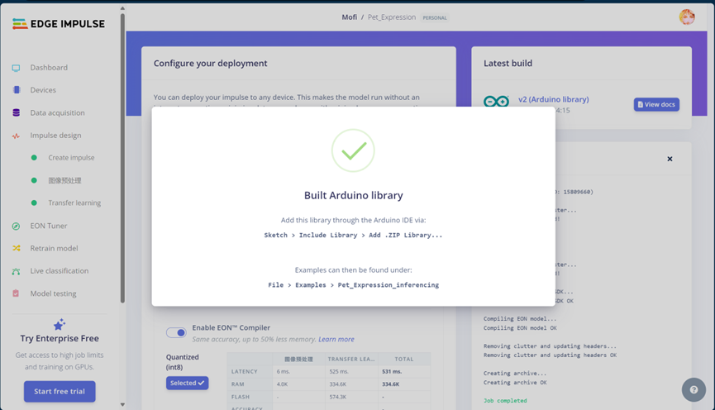Open 图像预处理 processing block
The width and height of the screenshot is (715, 410).
point(64,180)
